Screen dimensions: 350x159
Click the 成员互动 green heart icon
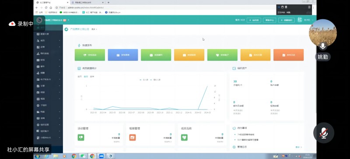(x=184, y=137)
